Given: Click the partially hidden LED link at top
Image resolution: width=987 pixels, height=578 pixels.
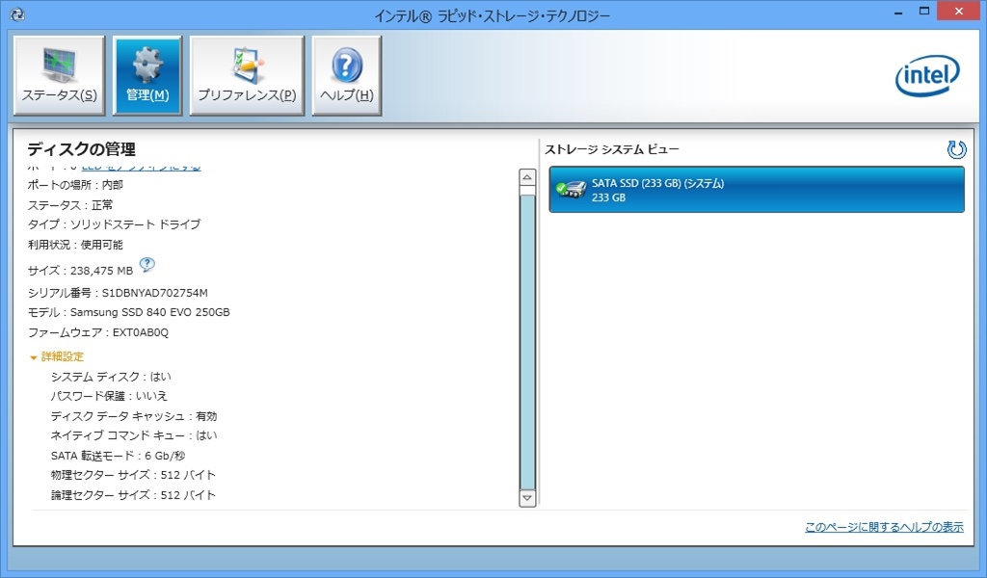Looking at the screenshot, I should coord(142,168).
